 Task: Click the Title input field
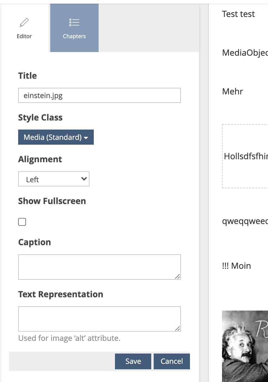[99, 96]
